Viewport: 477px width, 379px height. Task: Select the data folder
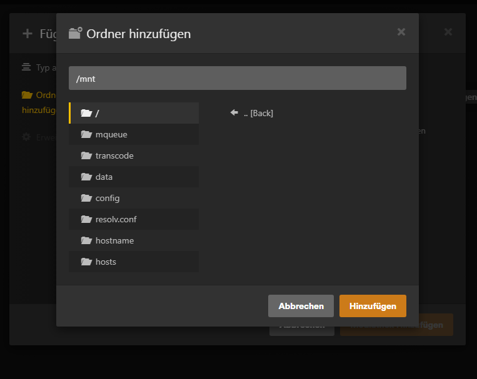[134, 177]
